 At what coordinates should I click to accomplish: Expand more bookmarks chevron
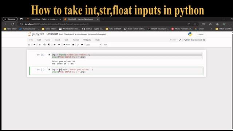point(211,29)
